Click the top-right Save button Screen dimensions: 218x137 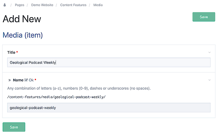click(x=204, y=17)
